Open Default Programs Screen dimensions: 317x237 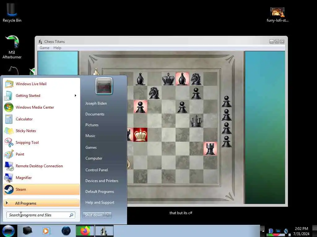point(100,192)
